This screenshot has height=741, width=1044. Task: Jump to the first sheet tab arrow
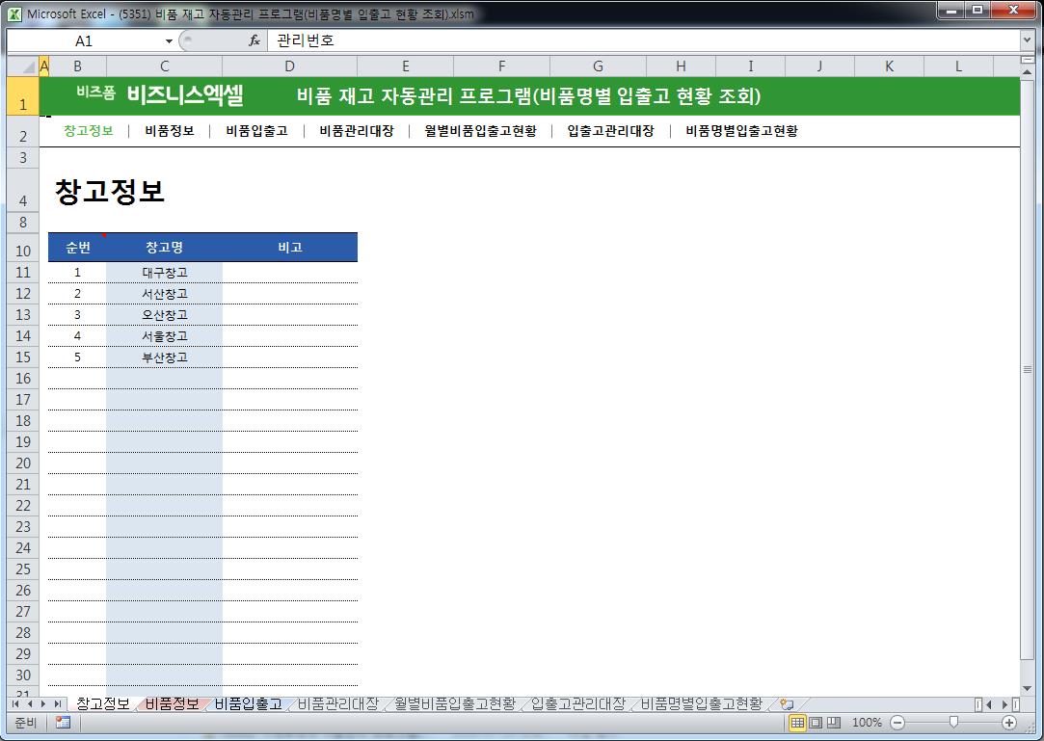coord(15,703)
